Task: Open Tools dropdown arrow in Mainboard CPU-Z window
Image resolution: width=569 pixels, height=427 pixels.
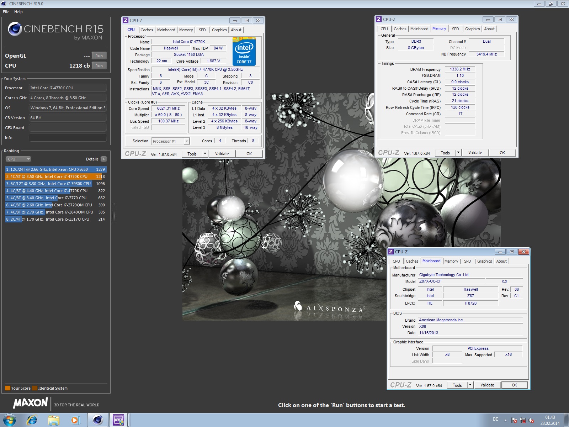Action: (470, 385)
